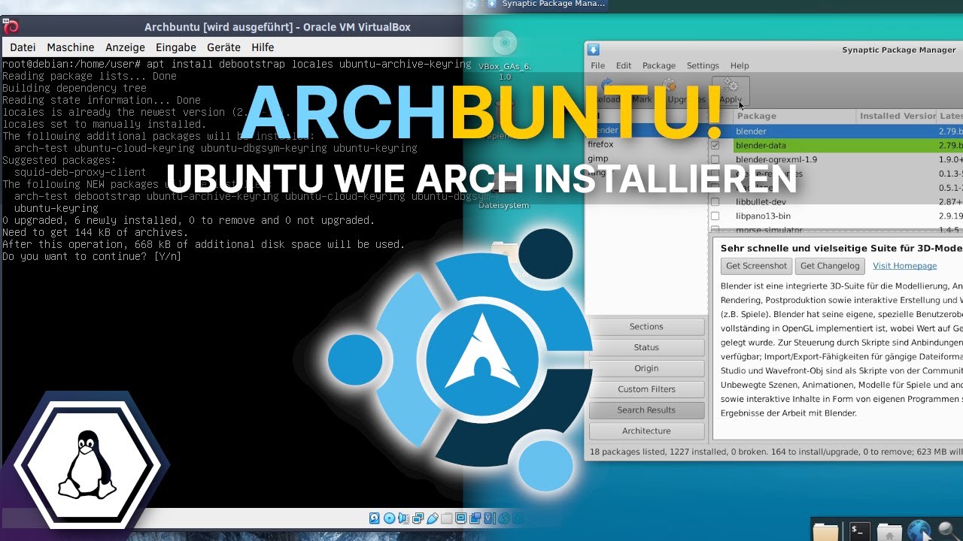Click the USB indicator in VirtualBox status bar
Image resolution: width=963 pixels, height=541 pixels.
click(433, 518)
